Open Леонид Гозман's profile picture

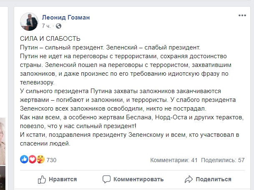[30, 20]
